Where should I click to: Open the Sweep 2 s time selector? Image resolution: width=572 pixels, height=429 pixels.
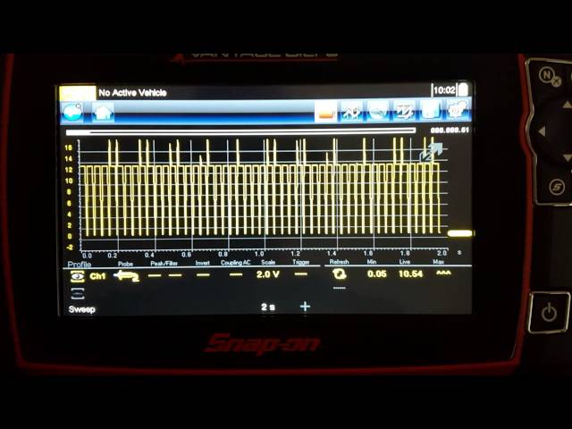point(268,307)
